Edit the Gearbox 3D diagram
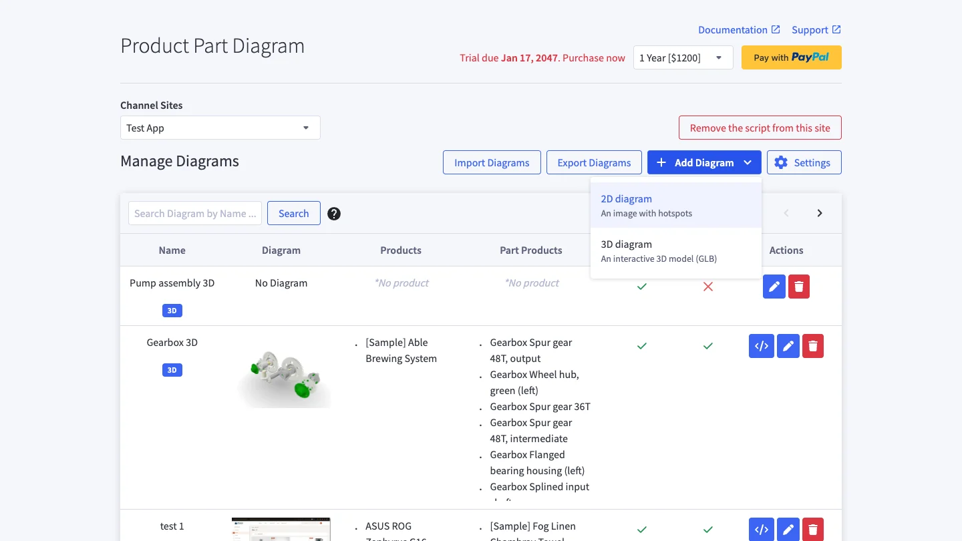The image size is (962, 541). [788, 346]
